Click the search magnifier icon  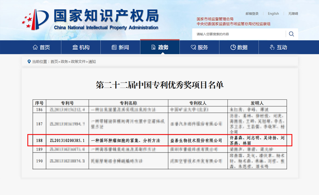[x=291, y=34]
